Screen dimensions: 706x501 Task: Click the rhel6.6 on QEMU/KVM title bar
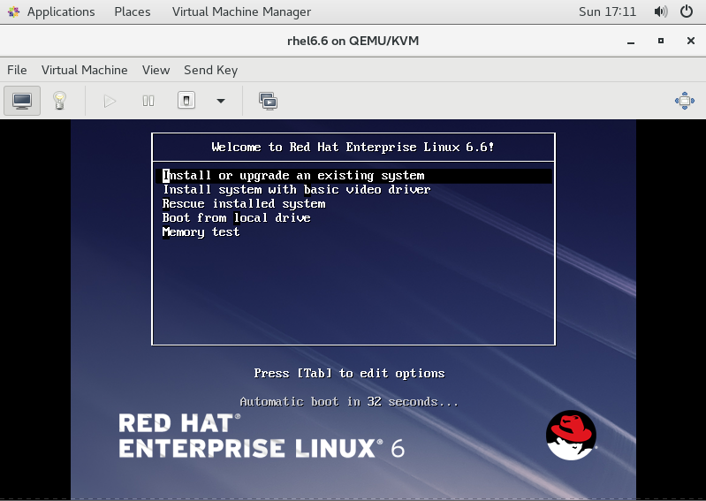coord(353,41)
